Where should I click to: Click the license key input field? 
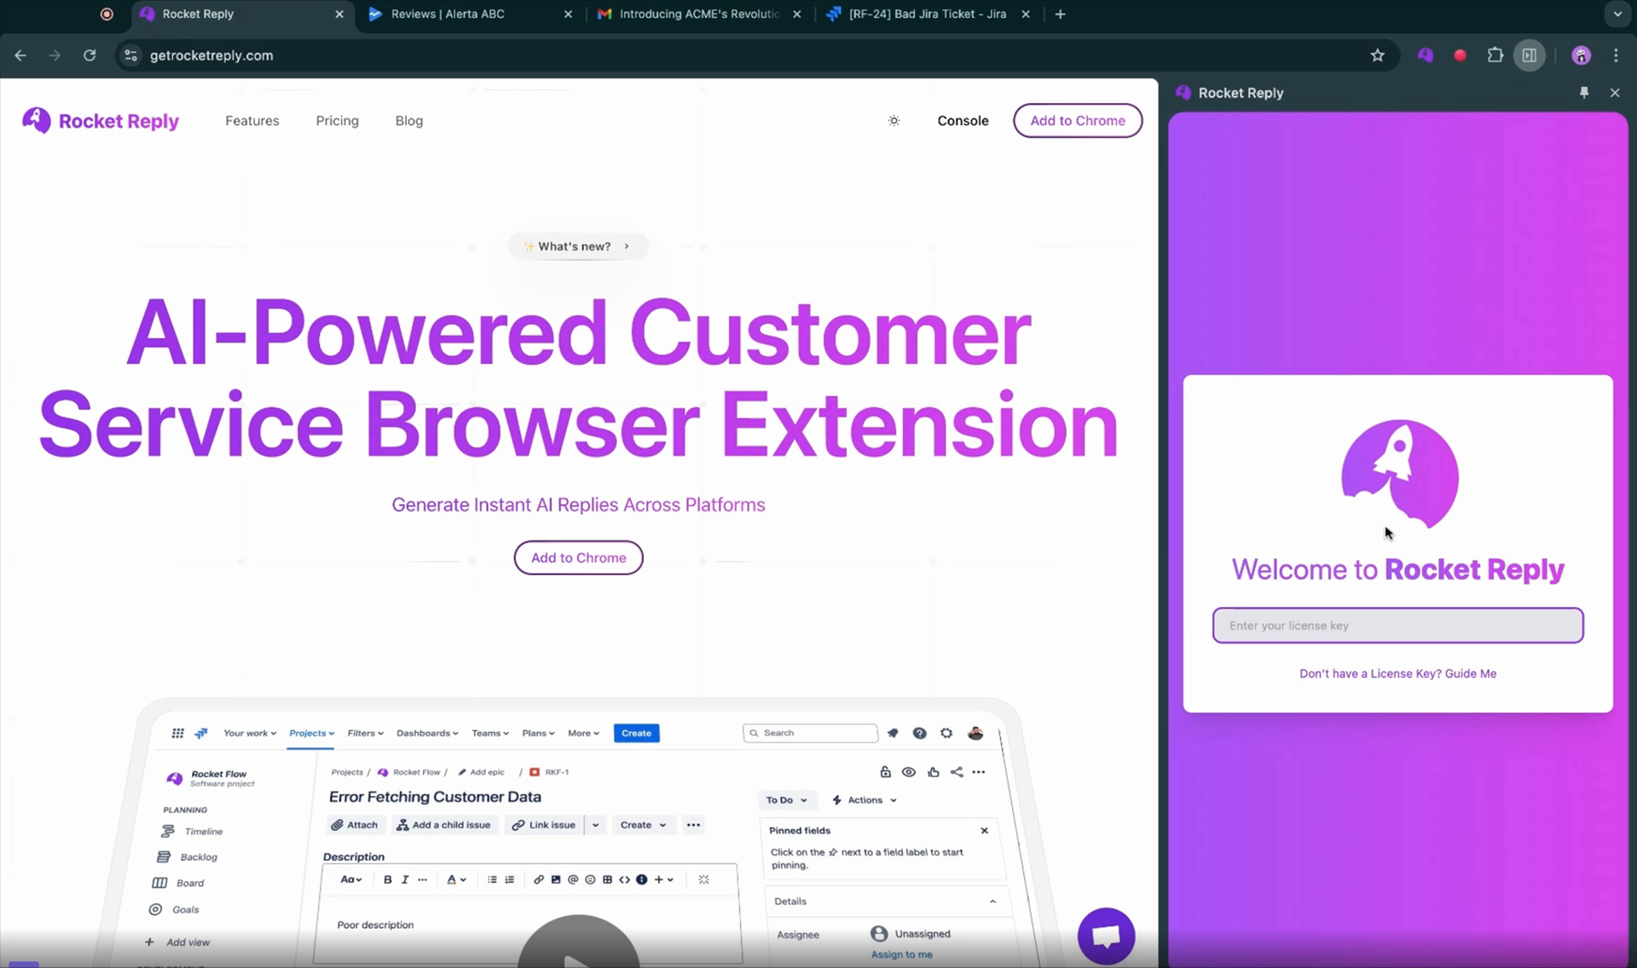[x=1398, y=625]
